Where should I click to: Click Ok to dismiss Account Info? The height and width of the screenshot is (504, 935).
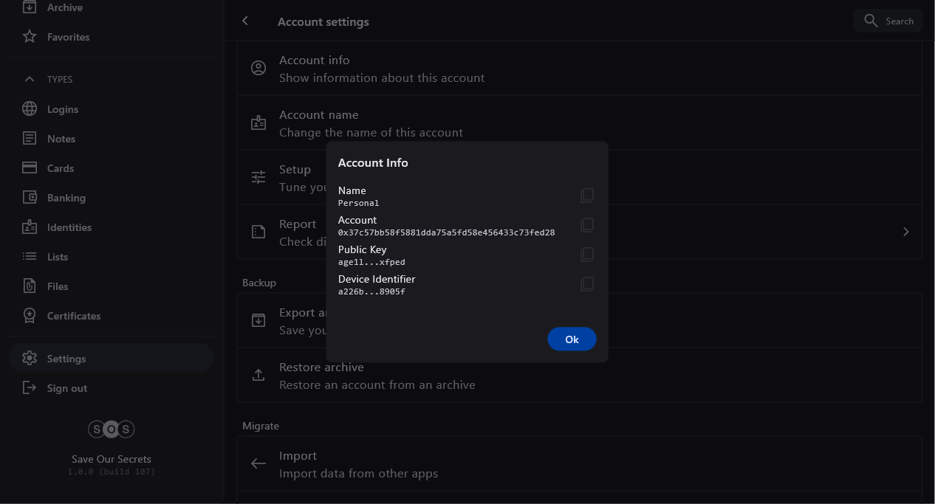tap(572, 339)
